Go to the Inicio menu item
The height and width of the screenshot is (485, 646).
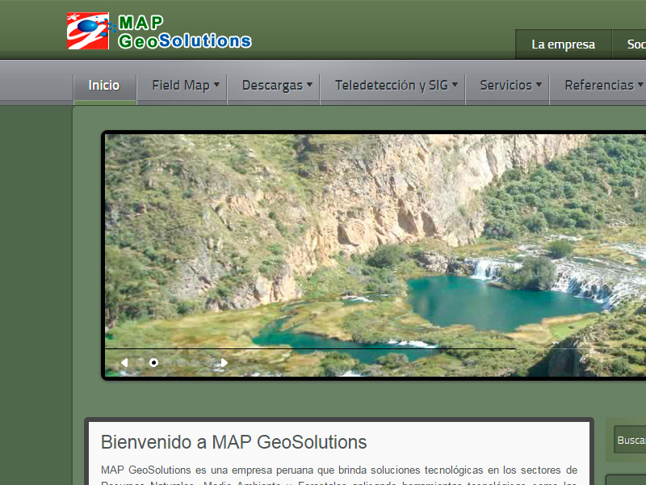[x=104, y=85]
